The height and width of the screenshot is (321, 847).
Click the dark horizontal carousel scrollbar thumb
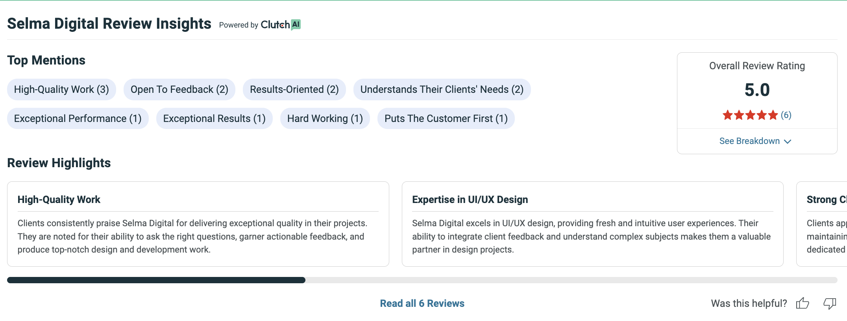156,280
